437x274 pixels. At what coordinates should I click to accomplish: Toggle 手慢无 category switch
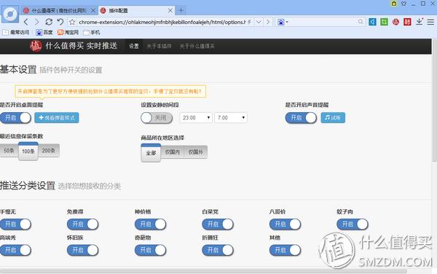coord(15,224)
